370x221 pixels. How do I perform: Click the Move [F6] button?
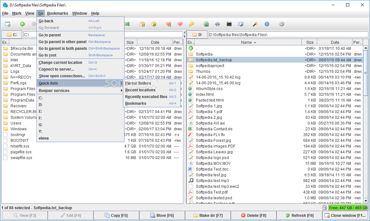pos(162,215)
